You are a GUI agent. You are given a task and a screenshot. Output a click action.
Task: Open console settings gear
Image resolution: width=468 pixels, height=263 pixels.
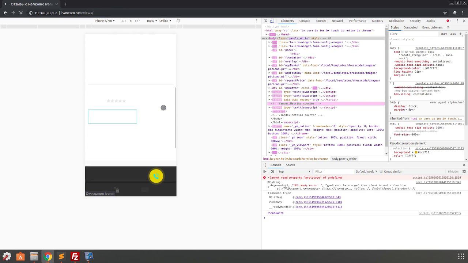[464, 171]
